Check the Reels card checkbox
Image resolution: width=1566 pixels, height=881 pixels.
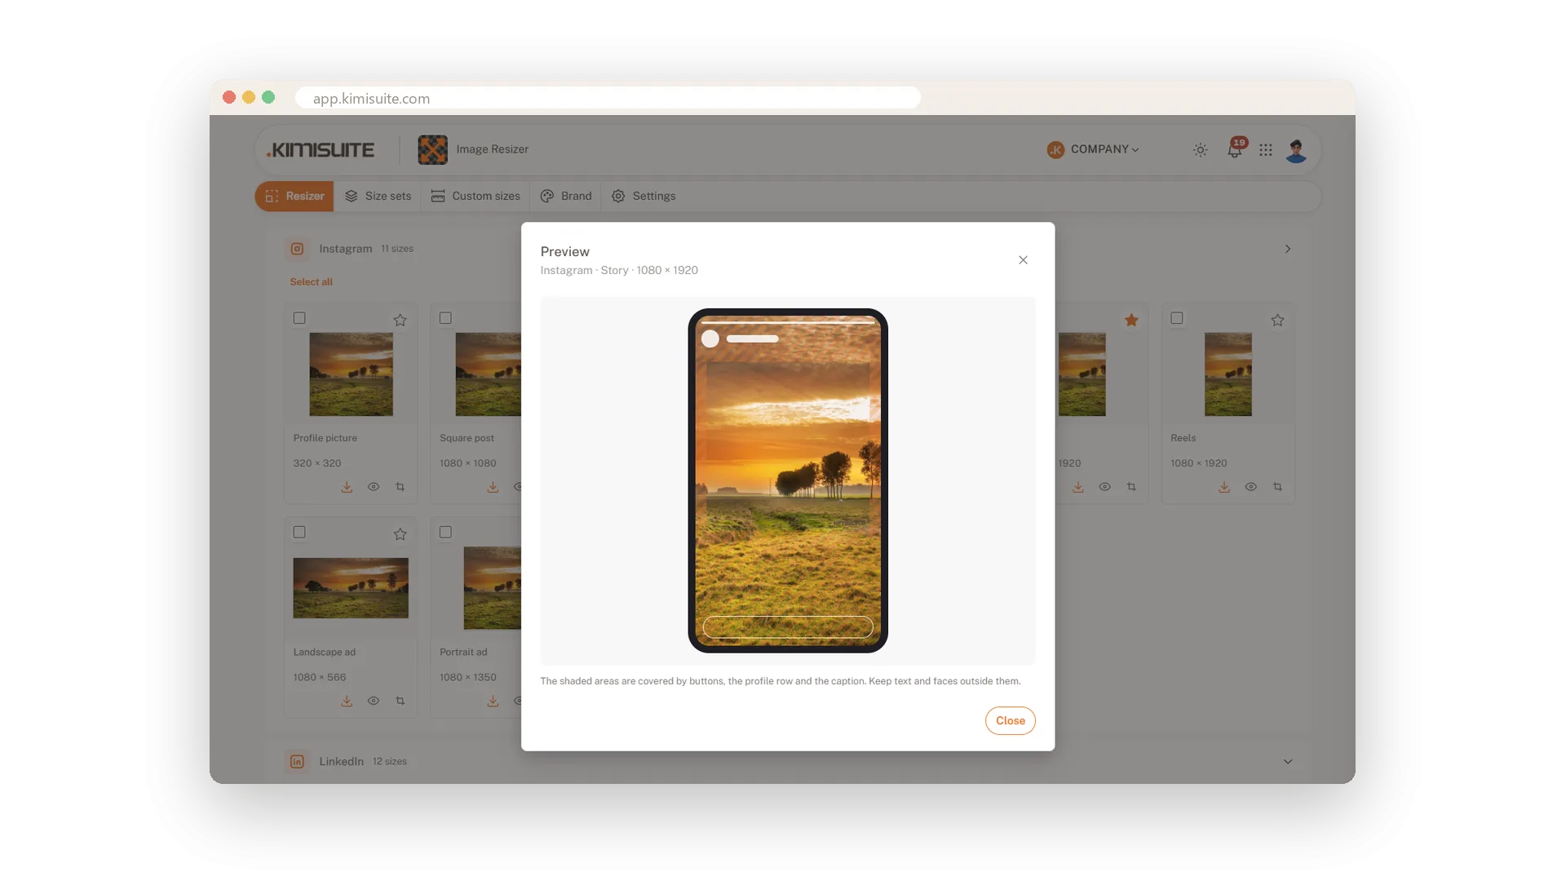point(1176,318)
